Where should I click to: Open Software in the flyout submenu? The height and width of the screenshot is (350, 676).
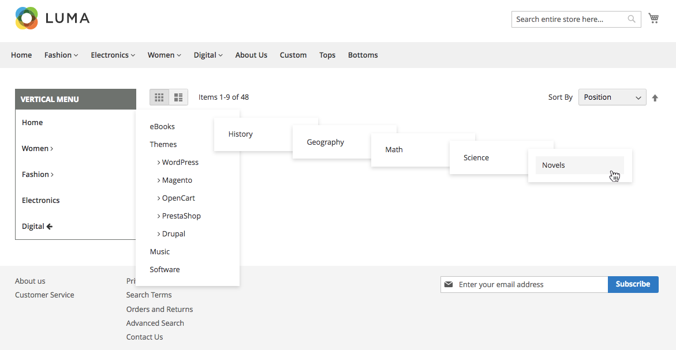[165, 269]
